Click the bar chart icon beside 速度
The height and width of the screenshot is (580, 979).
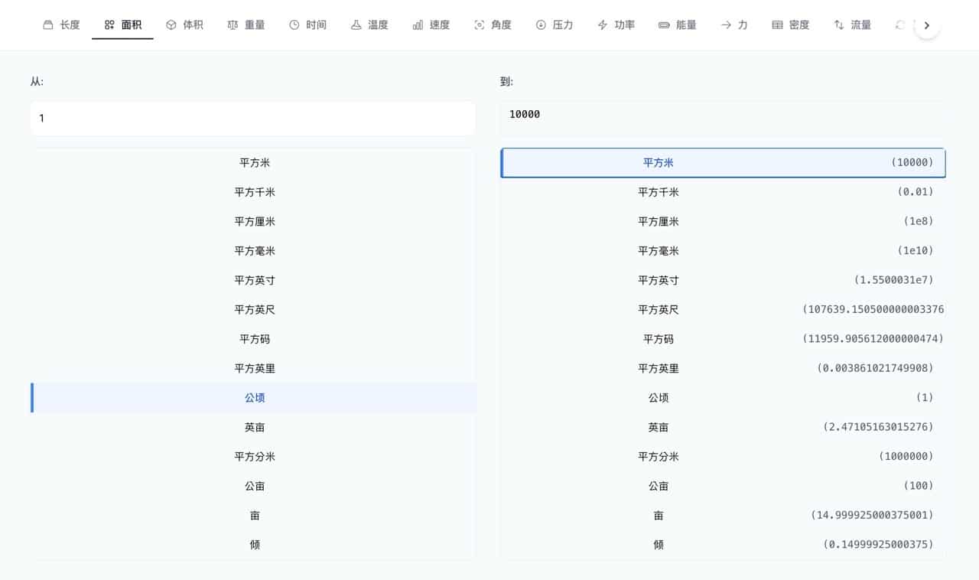(418, 25)
